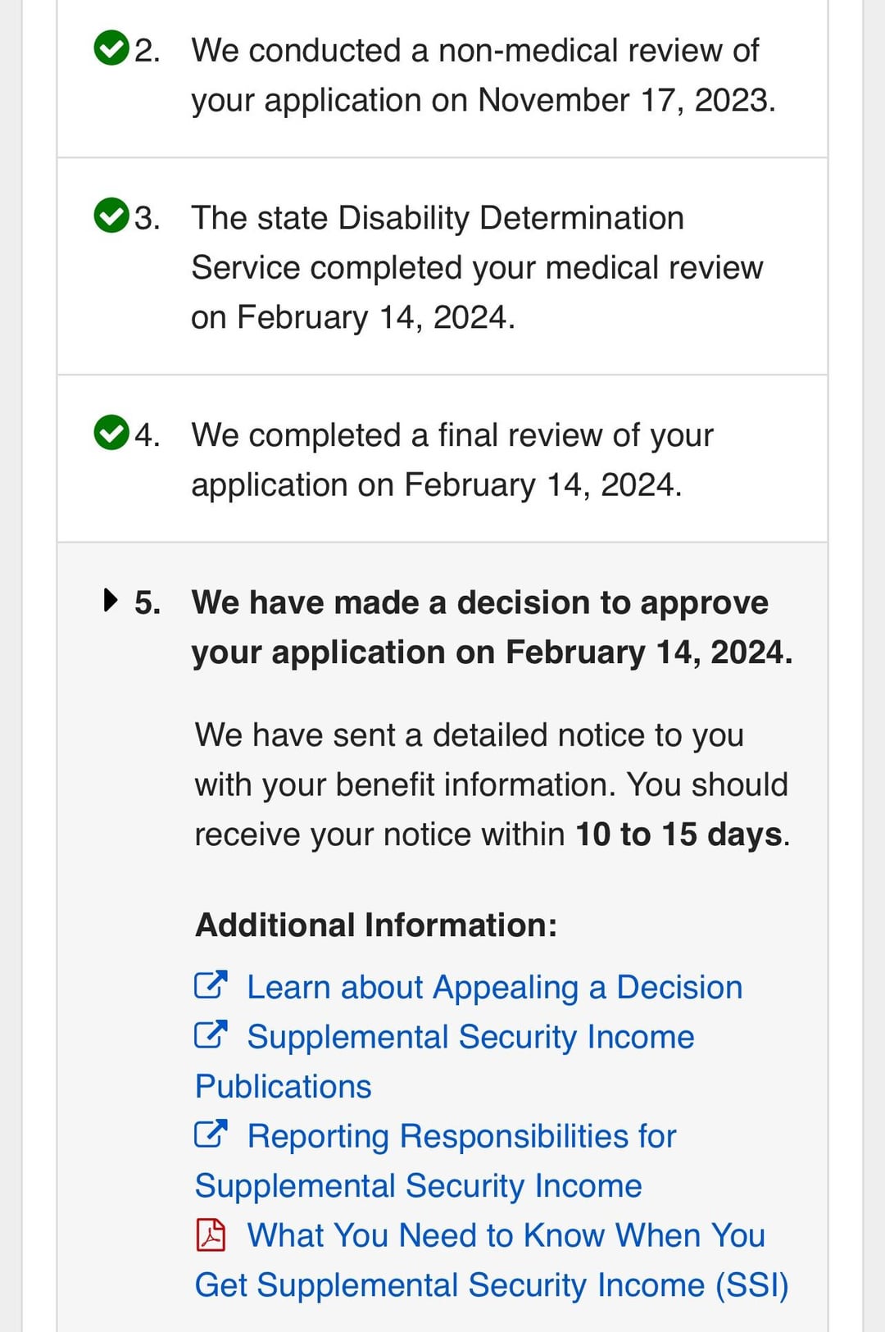Image resolution: width=885 pixels, height=1332 pixels.
Task: Click the red PDF document icon
Action: 211,1234
